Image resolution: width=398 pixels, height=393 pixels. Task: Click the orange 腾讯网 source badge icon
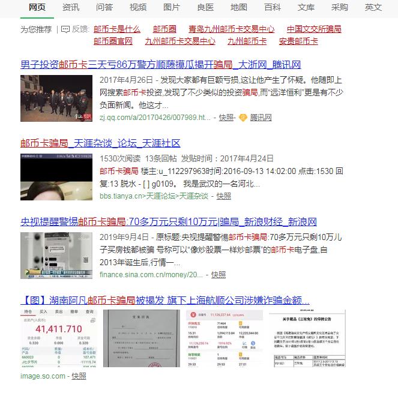243,118
